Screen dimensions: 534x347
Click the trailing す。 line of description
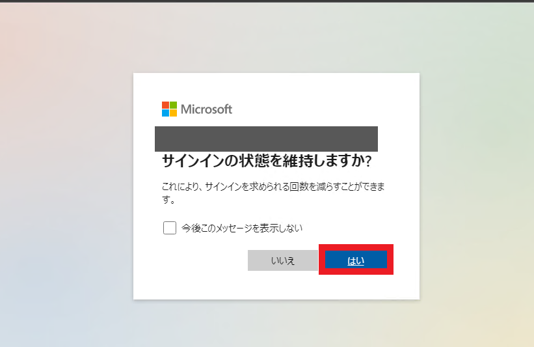[168, 200]
